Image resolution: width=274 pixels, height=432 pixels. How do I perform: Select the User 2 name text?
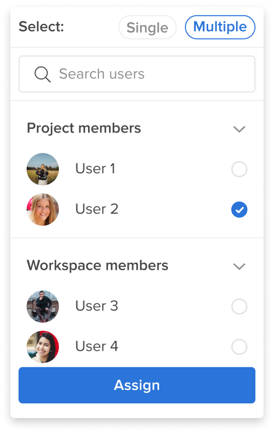[97, 209]
